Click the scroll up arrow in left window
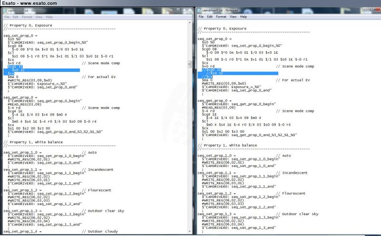Screen dimensions: 381x236 point(190,22)
